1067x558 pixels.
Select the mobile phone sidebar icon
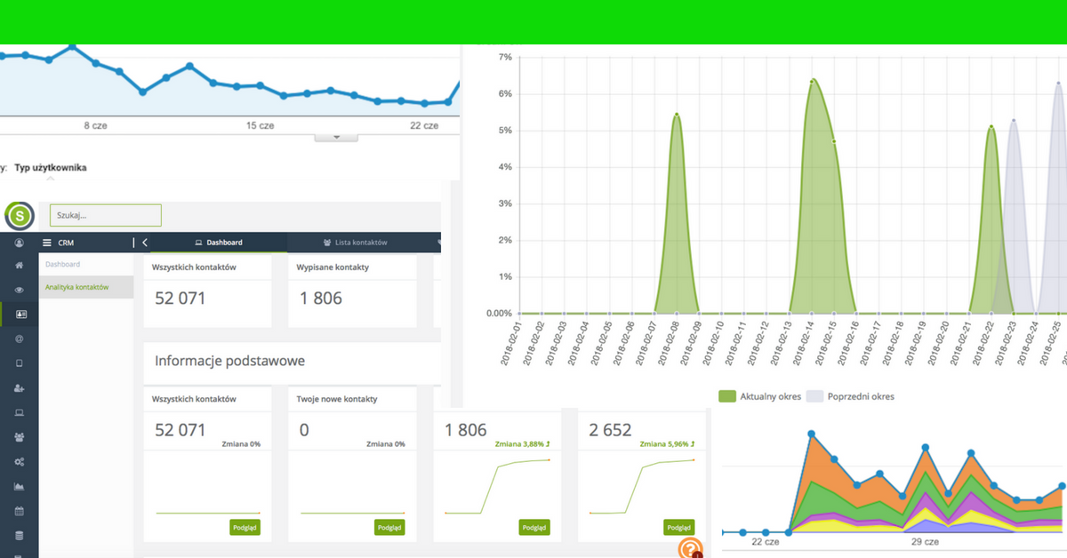(x=20, y=363)
